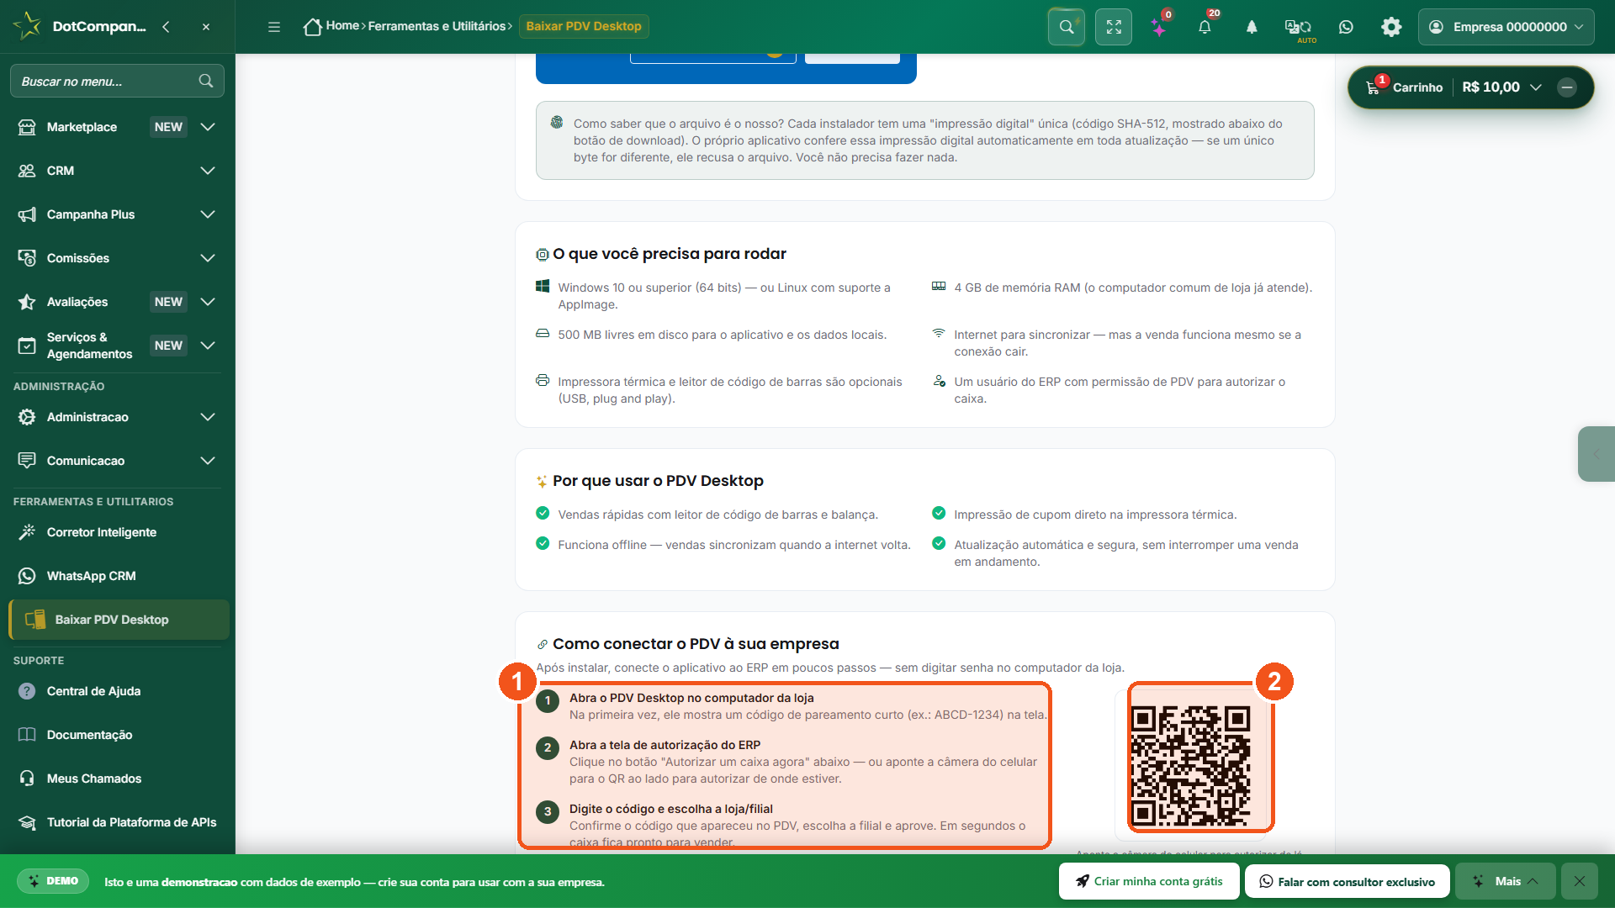The width and height of the screenshot is (1615, 908).
Task: Open the WhatsApp icon in header
Action: point(1346,27)
